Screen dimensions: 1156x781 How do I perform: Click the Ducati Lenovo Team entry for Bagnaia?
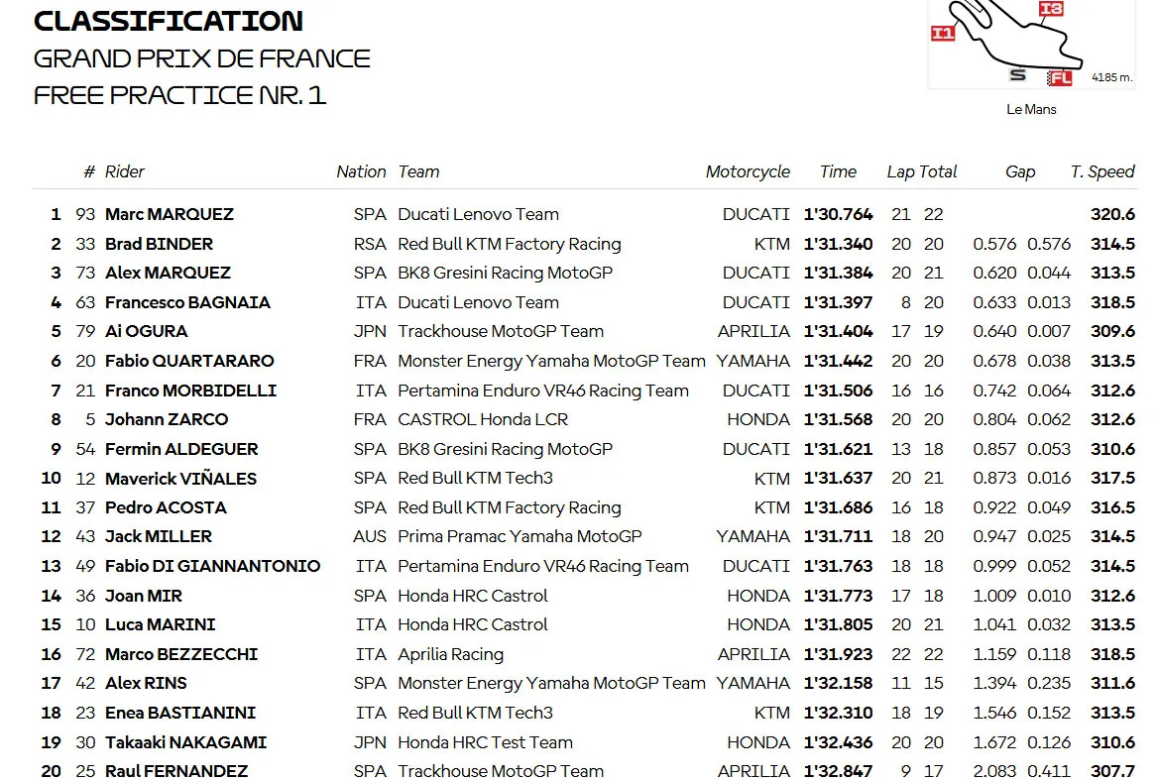coord(479,302)
